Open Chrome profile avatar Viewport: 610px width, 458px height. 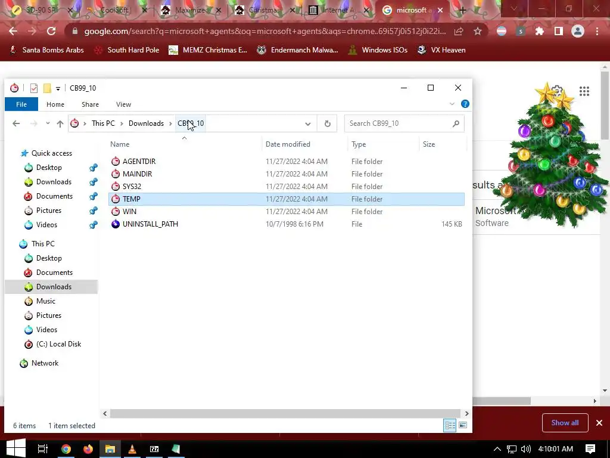[x=578, y=31]
